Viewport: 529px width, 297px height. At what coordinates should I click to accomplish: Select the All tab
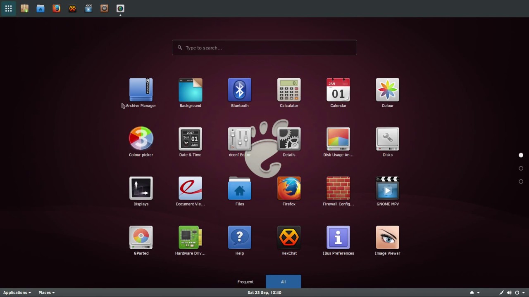283,282
